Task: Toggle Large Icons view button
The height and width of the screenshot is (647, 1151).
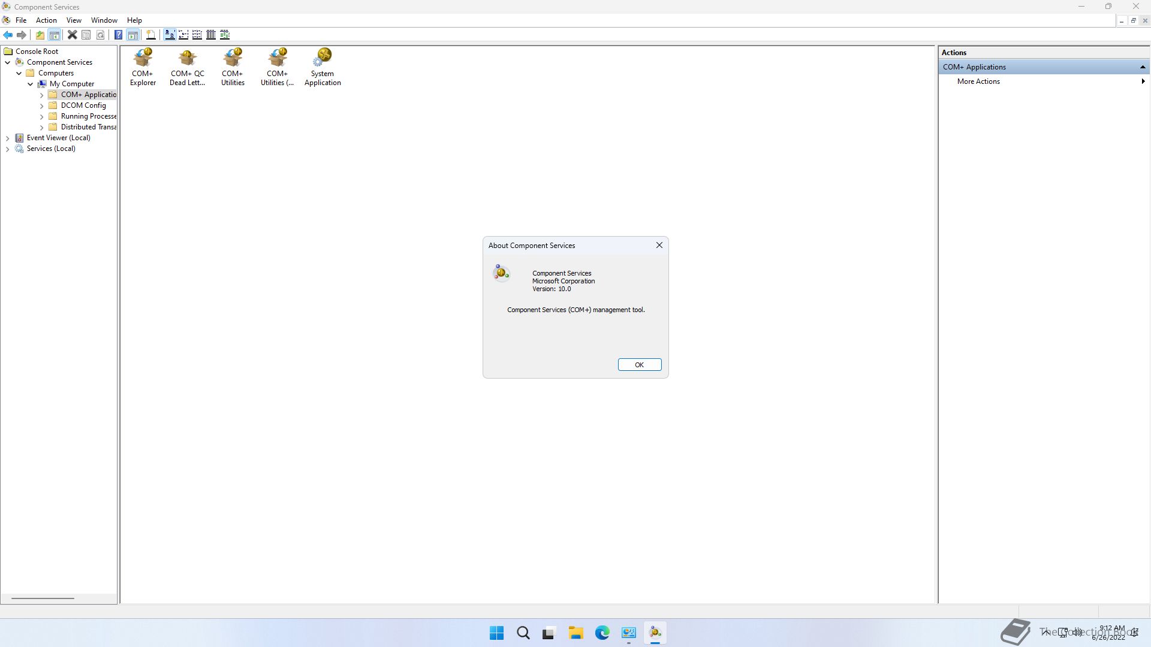Action: pyautogui.click(x=170, y=35)
